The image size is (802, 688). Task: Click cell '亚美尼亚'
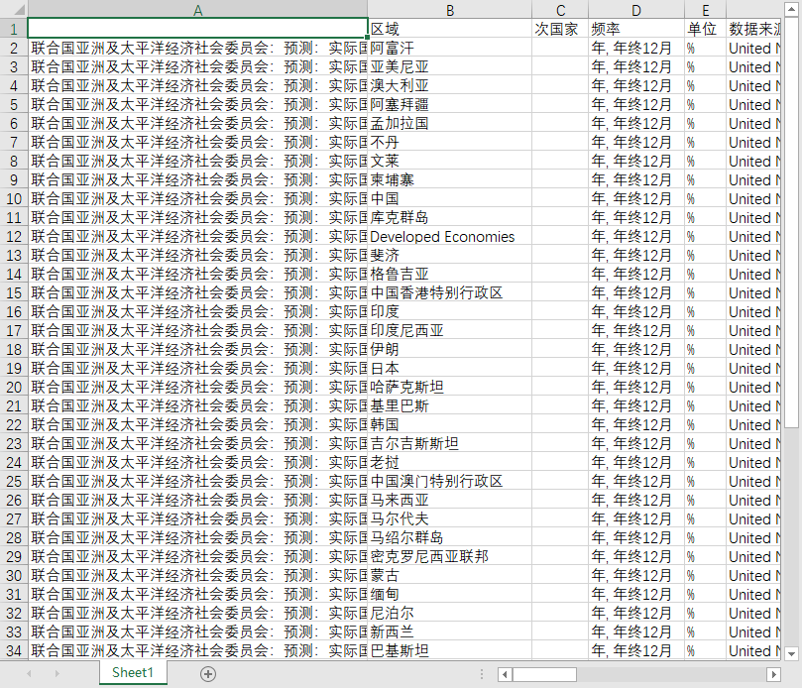point(450,66)
